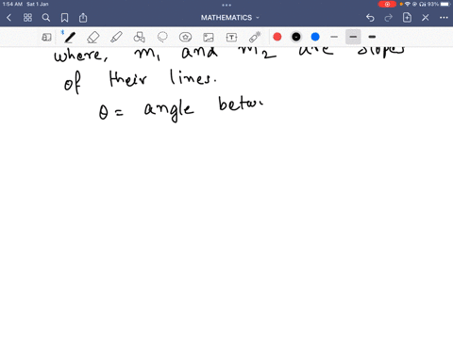Bookmark the current page
453x339 pixels.
coord(64,18)
